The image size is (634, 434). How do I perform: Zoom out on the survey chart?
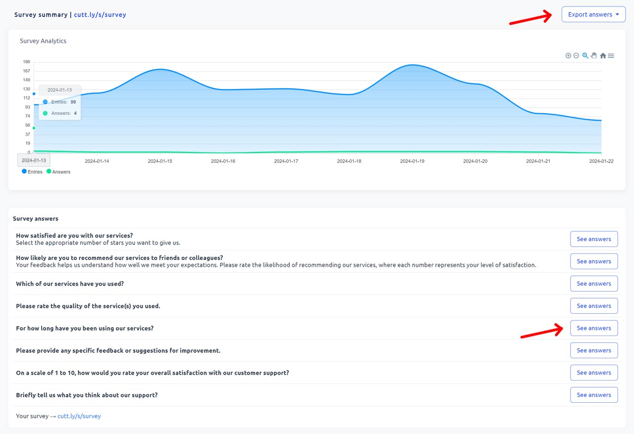[576, 55]
